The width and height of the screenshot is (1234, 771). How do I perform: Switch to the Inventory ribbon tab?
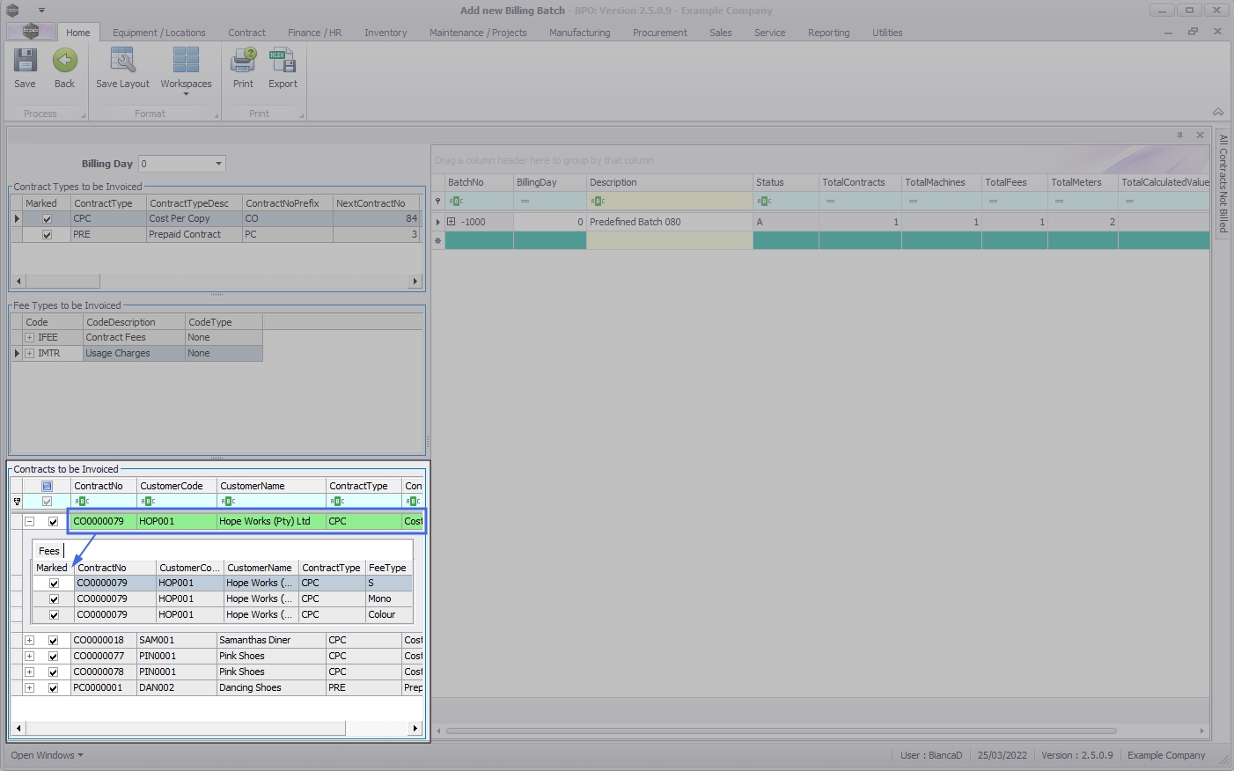386,33
